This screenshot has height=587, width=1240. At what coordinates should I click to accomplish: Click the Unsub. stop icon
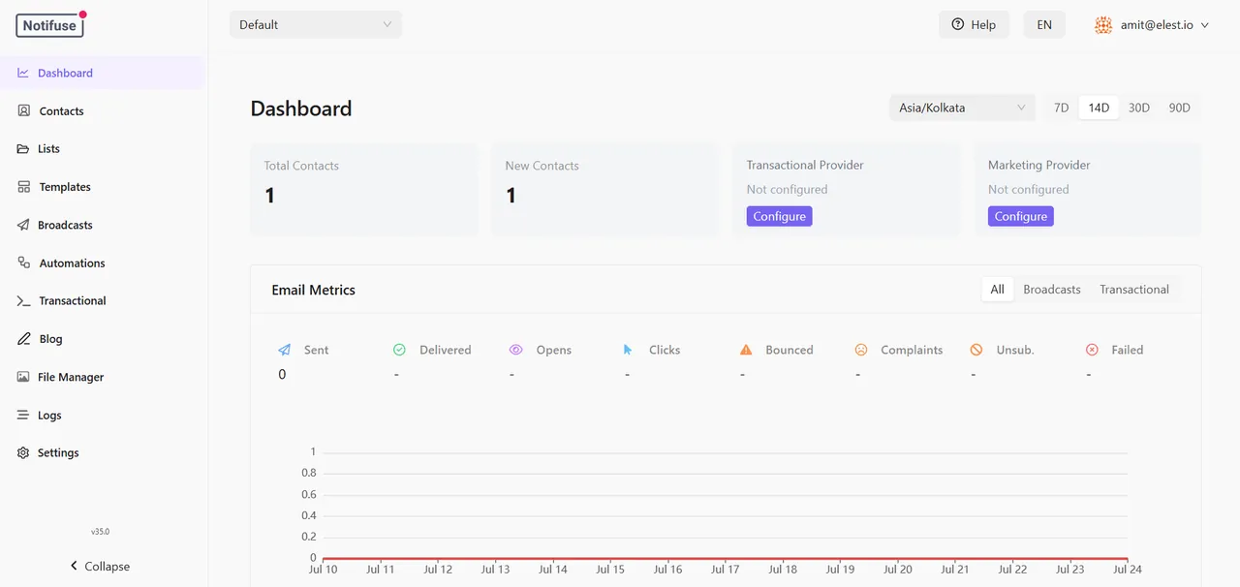point(976,350)
